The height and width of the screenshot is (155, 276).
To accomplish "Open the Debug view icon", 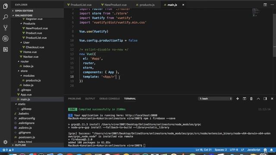I will pyautogui.click(x=5, y=38).
